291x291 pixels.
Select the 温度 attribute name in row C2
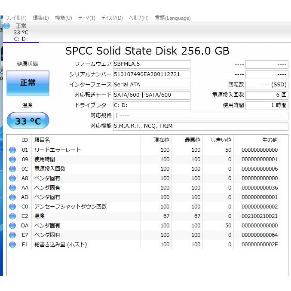tap(40, 216)
